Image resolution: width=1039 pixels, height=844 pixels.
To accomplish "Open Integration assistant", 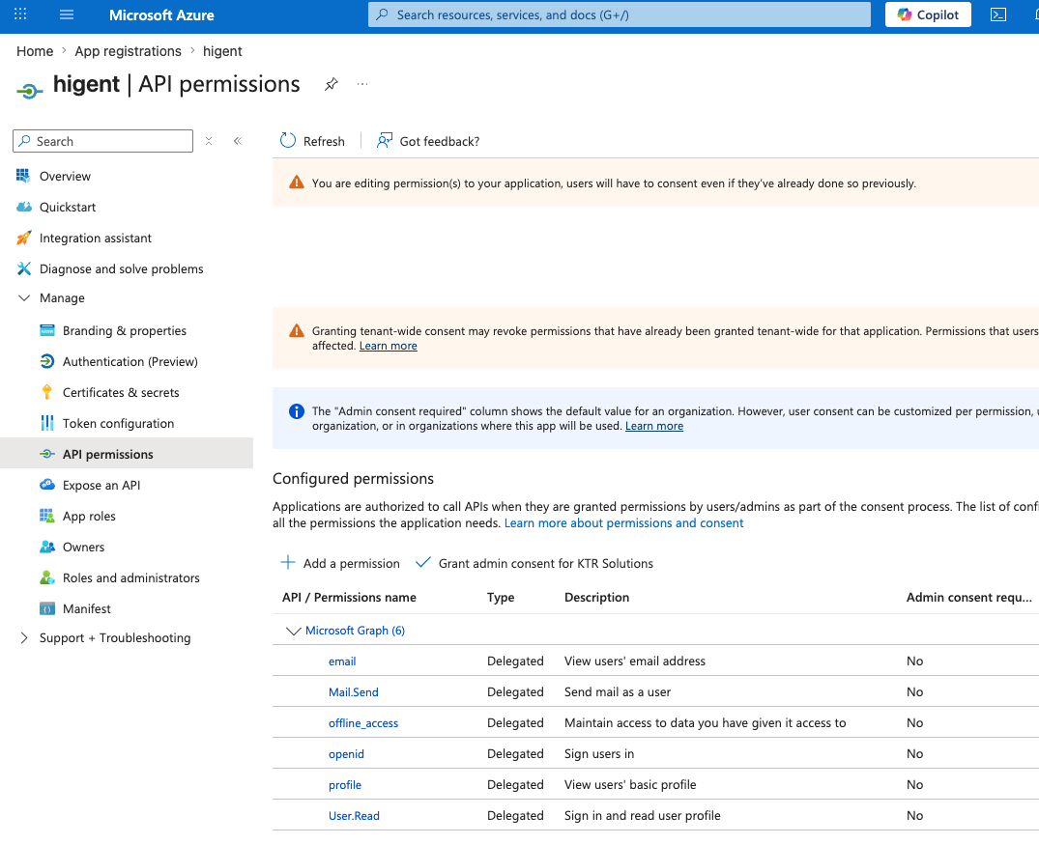I will pyautogui.click(x=96, y=239).
